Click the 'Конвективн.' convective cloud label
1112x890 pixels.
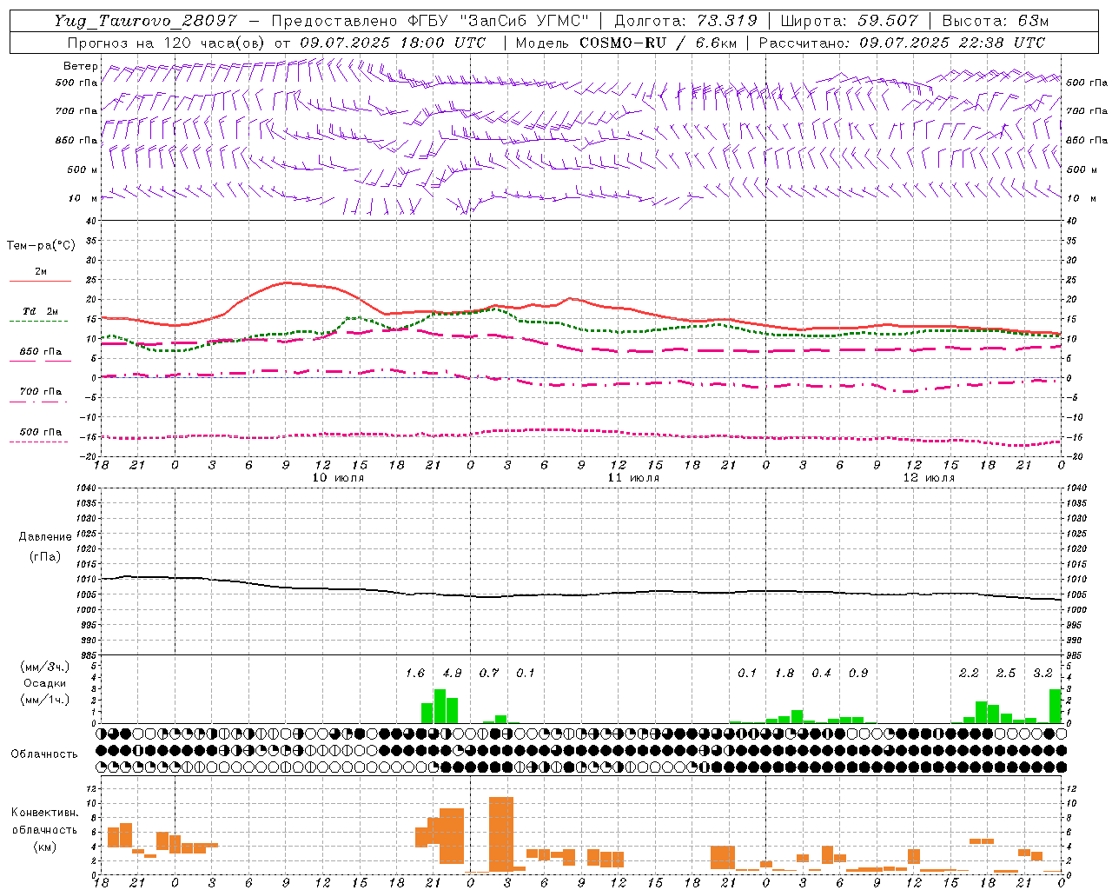pos(45,813)
